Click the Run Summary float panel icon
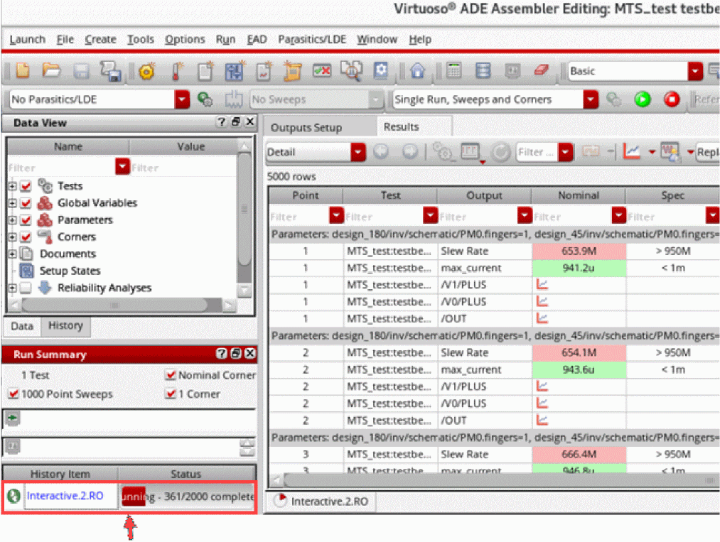Screen dimensions: 720x542 (235, 353)
